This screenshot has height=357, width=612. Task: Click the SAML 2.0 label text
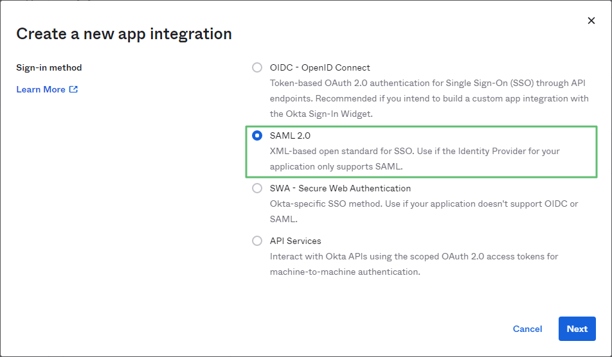tap(290, 135)
